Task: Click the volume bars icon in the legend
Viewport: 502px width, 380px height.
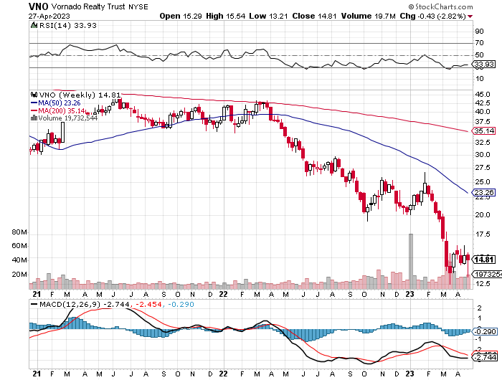Action: 34,118
